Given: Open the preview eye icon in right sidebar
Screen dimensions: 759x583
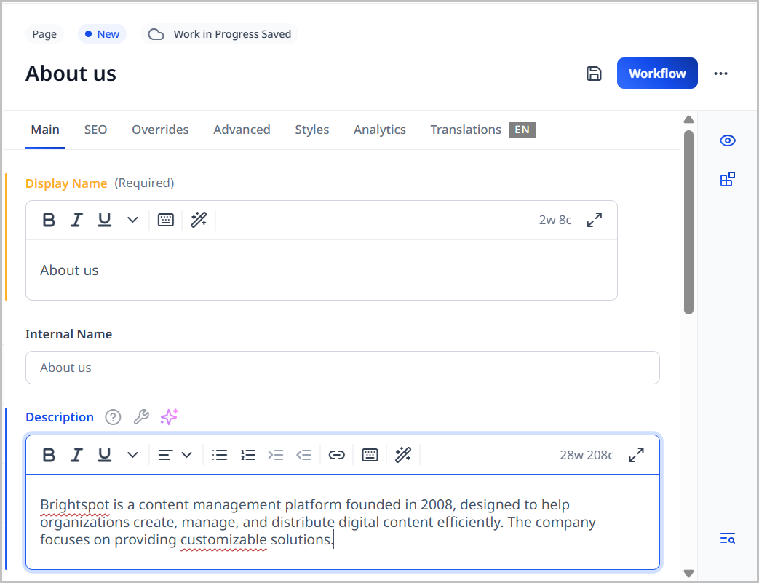Looking at the screenshot, I should [x=728, y=140].
